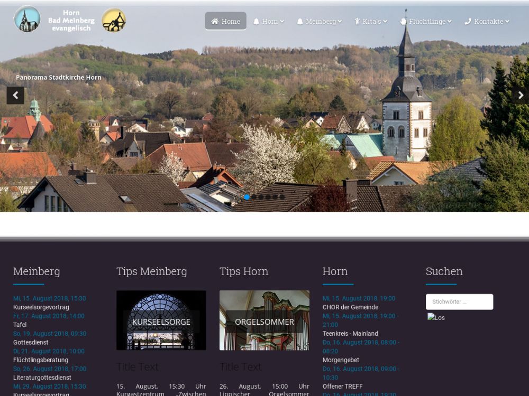Focus the Stichwörter search field
Screen dimensions: 529x396
tap(459, 302)
